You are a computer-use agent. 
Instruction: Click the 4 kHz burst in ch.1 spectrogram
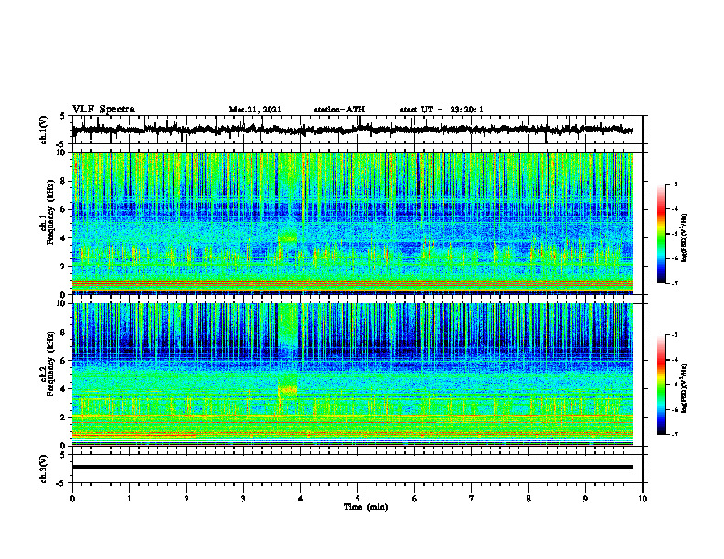pyautogui.click(x=288, y=238)
